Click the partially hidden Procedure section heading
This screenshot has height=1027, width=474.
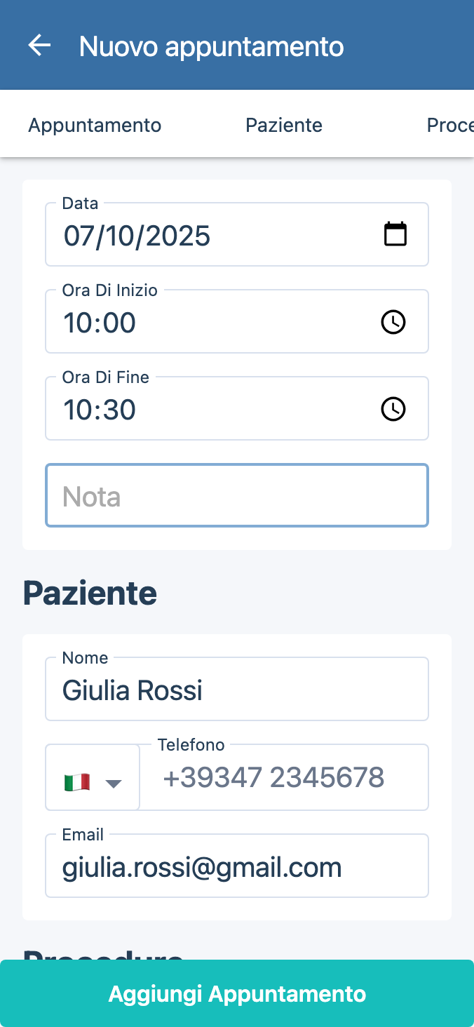[x=103, y=953]
